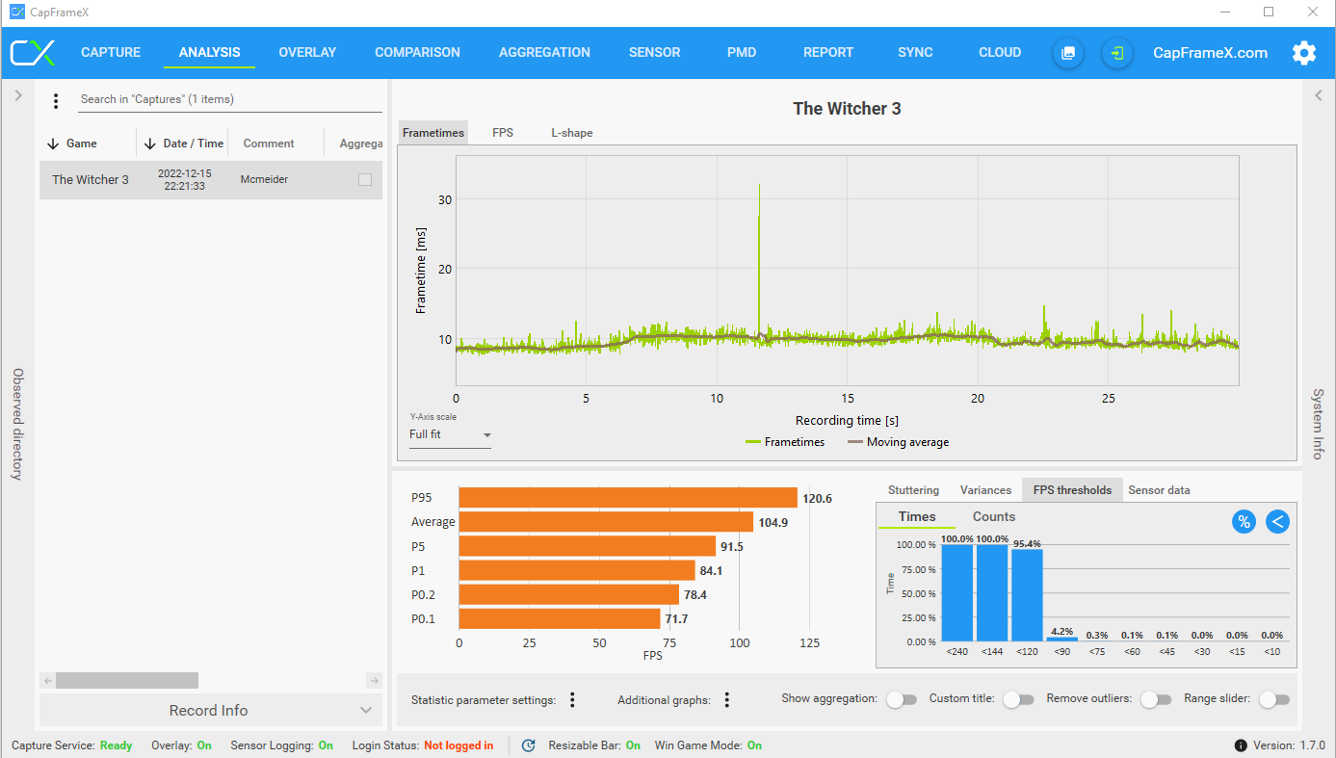The height and width of the screenshot is (758, 1336).
Task: Open the AGGREGATION tab
Action: pyautogui.click(x=544, y=53)
